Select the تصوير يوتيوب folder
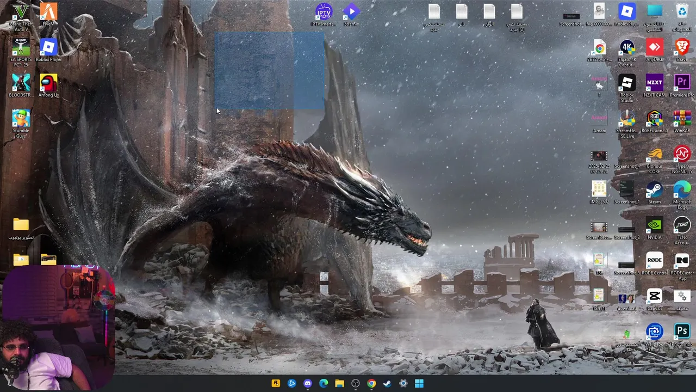This screenshot has width=696, height=392. (x=21, y=228)
